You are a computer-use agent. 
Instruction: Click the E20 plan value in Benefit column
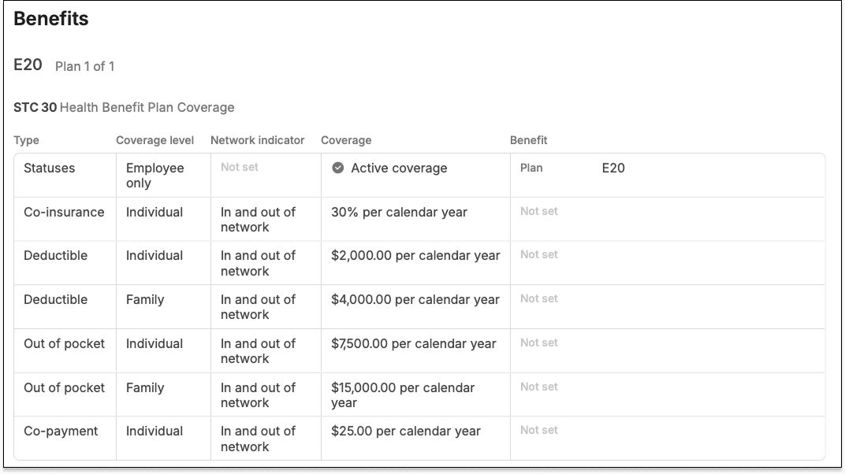click(613, 168)
